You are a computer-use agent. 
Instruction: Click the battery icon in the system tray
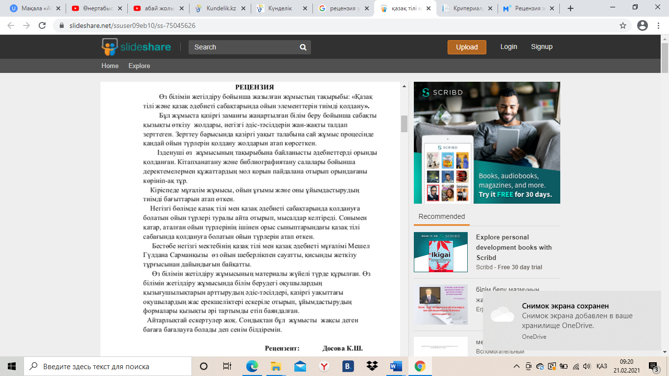tap(564, 366)
